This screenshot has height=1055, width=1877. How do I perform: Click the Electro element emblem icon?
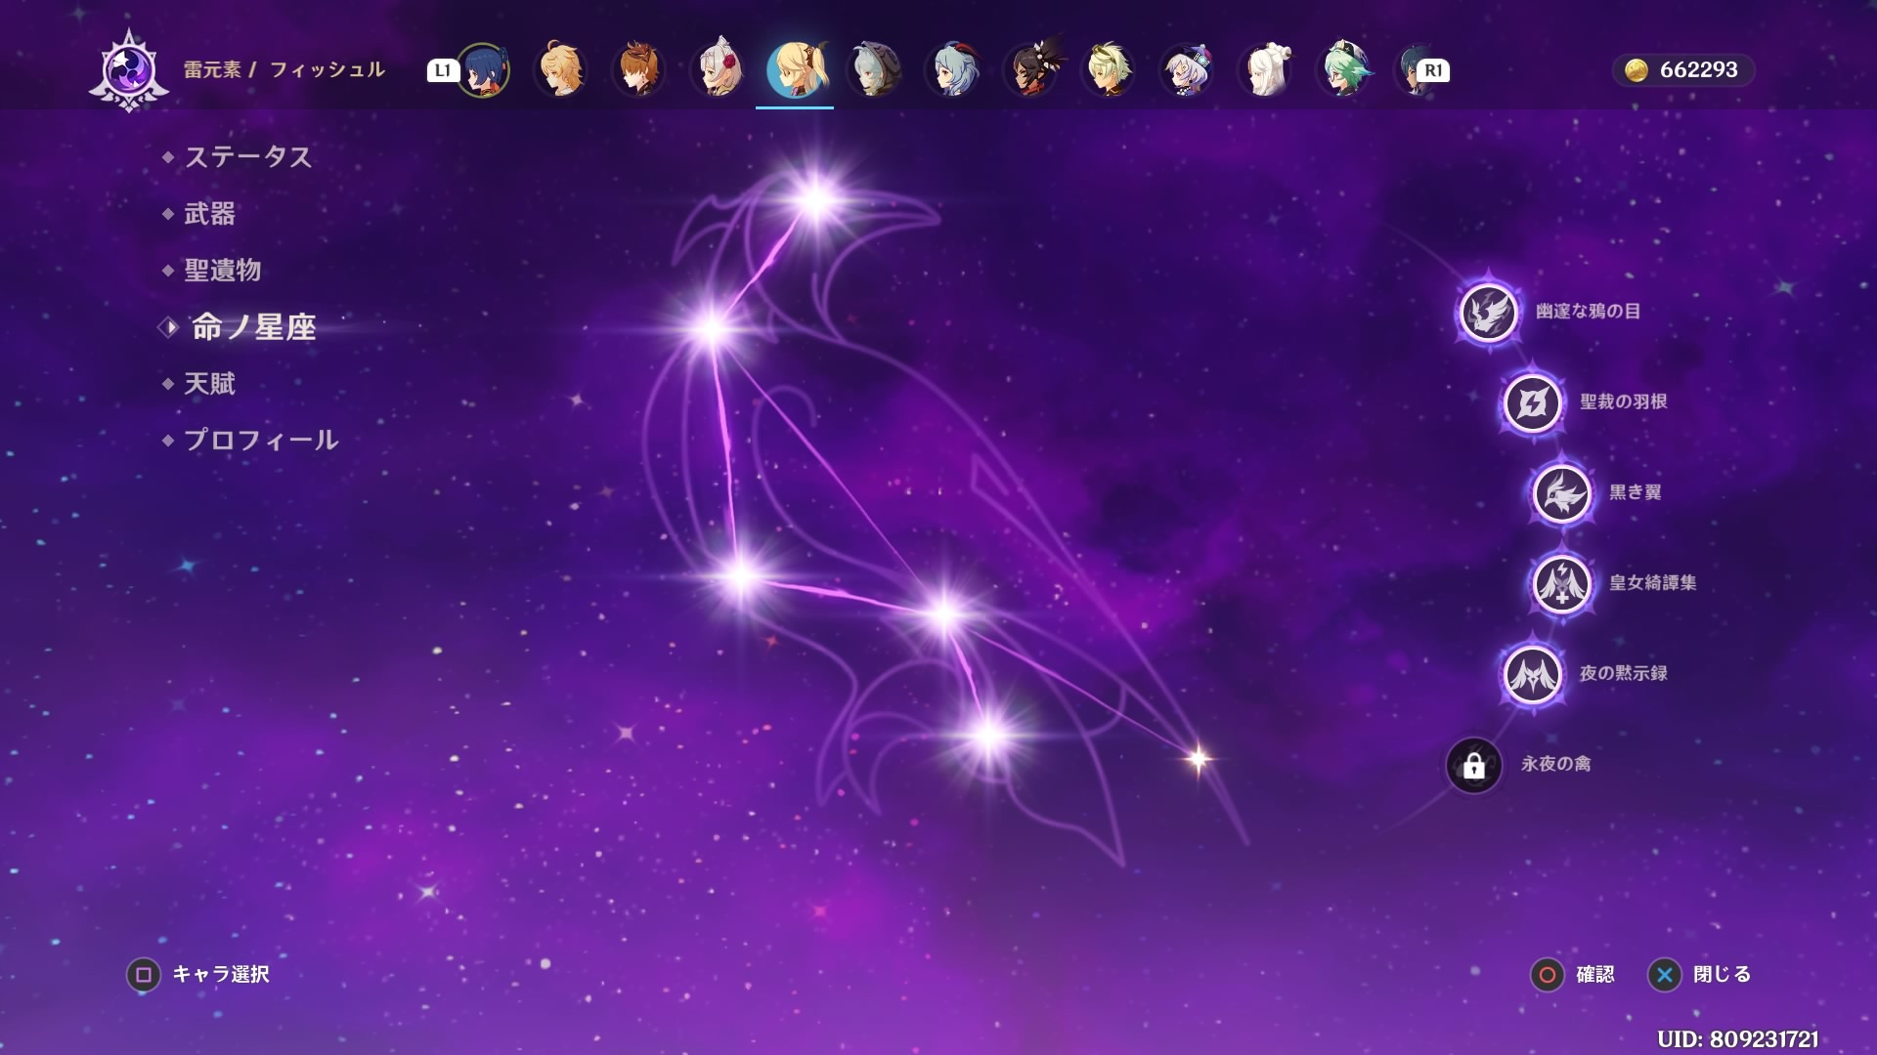click(129, 70)
